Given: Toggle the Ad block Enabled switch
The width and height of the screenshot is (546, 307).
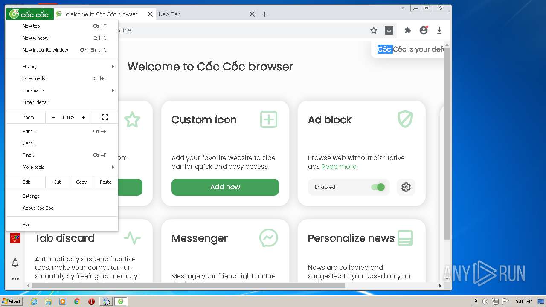Looking at the screenshot, I should click(x=378, y=187).
